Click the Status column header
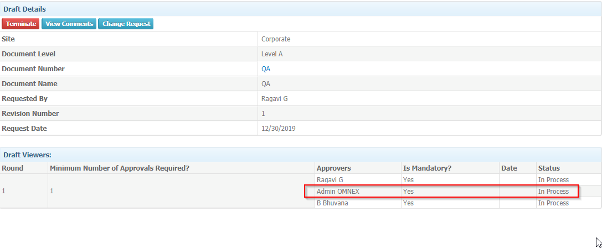This screenshot has width=602, height=249. click(549, 168)
